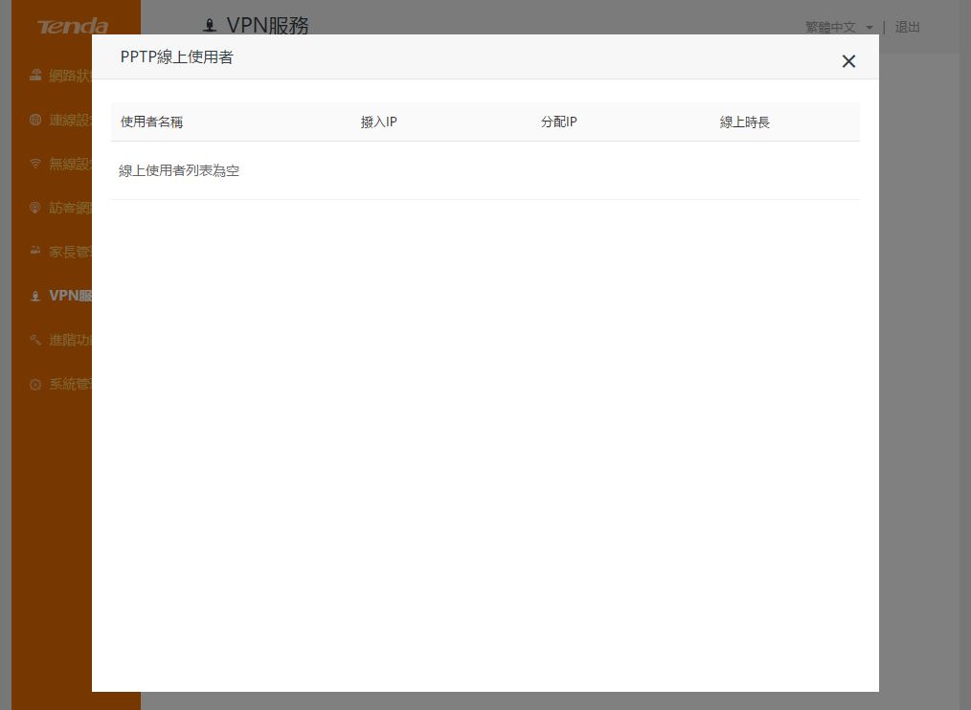Click the 家長管理 sidebar icon
Viewport: 971px width, 710px height.
35,252
